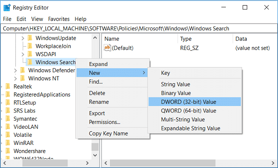Maximize the Registry Editor window
Screen dimensions: 278x168
[x=245, y=7]
